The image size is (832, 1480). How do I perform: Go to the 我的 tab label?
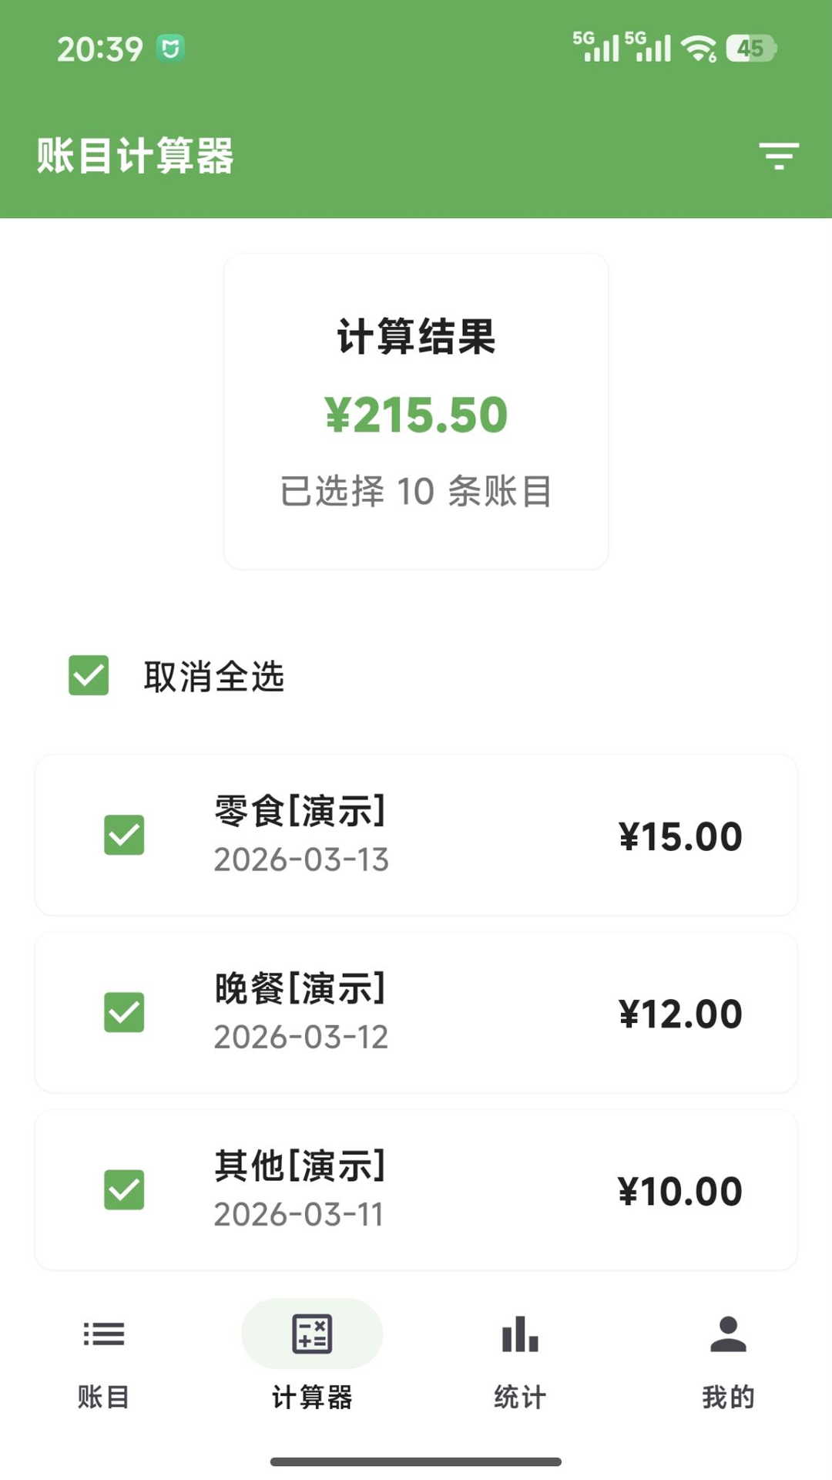(x=728, y=1397)
